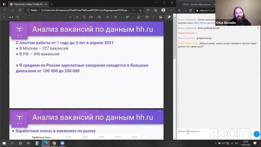This screenshot has height=147, width=261.
Task: Open vertical tabs menu in Edge
Action: click(4, 4)
